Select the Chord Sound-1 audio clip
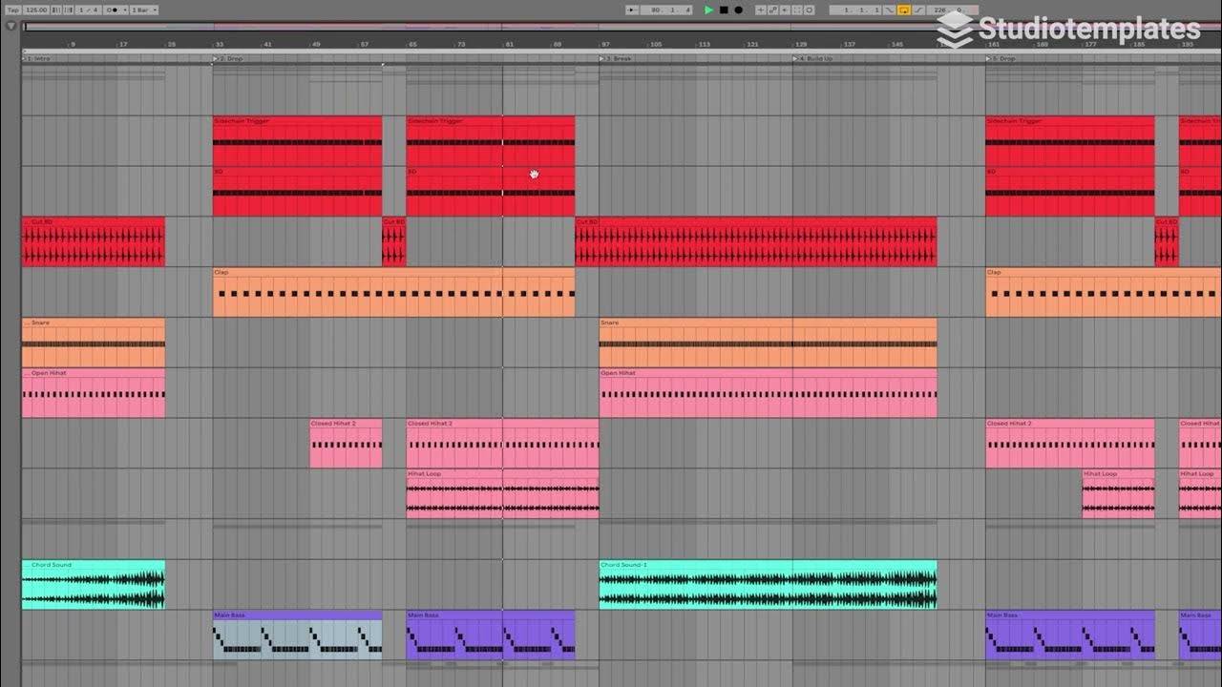 [768, 584]
